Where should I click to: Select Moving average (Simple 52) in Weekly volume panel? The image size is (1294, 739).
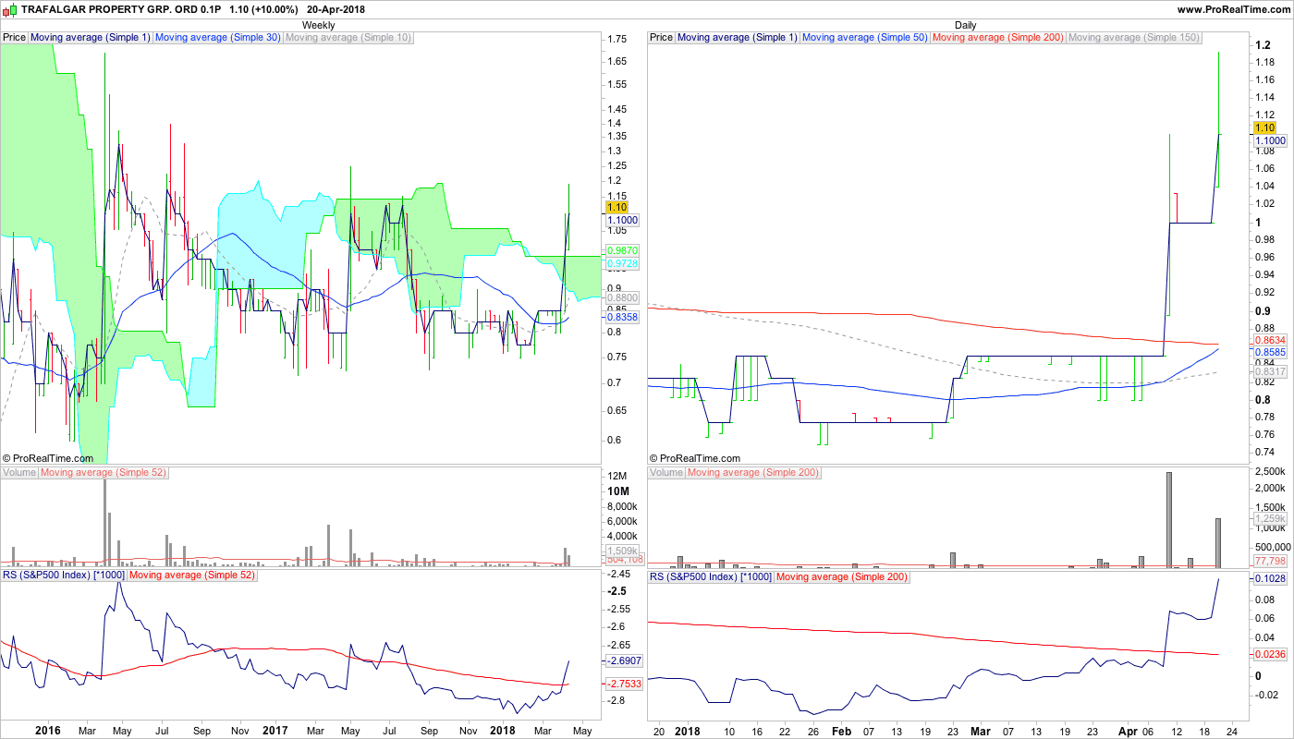[x=104, y=473]
